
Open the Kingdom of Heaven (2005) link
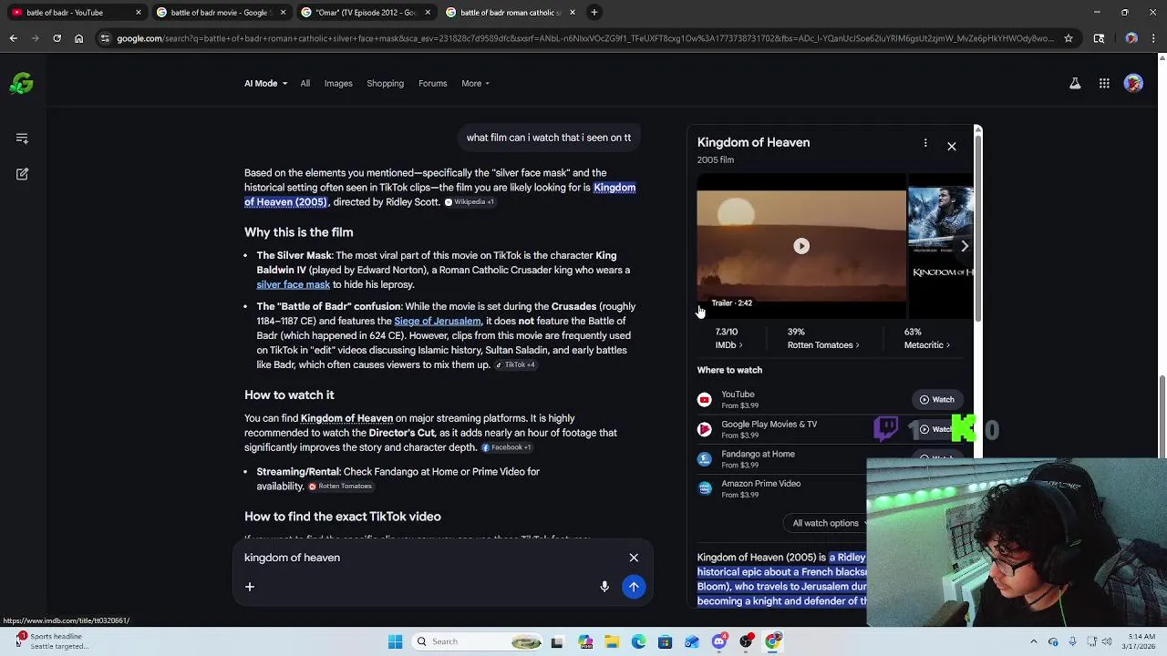coord(439,195)
